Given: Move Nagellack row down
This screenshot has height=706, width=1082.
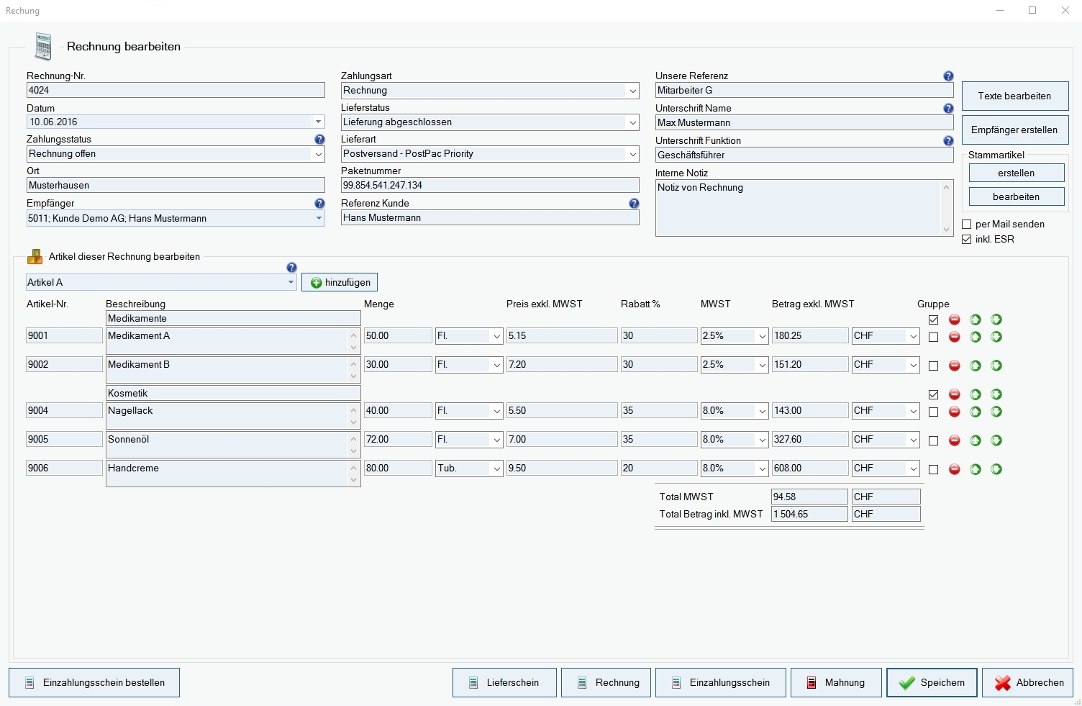Looking at the screenshot, I should pos(996,412).
